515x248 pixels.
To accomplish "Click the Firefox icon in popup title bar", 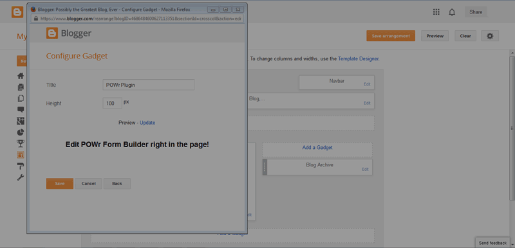I will (x=33, y=10).
